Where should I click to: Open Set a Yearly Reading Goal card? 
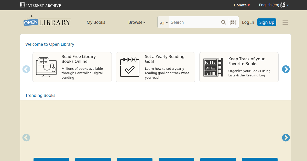tap(156, 67)
